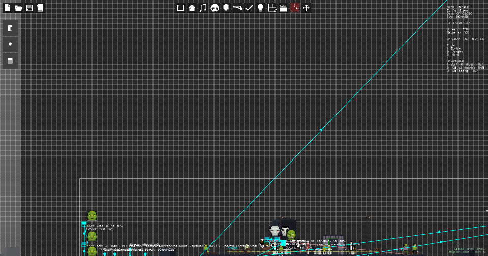Viewport: 488px width, 256px height.
Task: Select the house building tool
Action: (x=192, y=8)
